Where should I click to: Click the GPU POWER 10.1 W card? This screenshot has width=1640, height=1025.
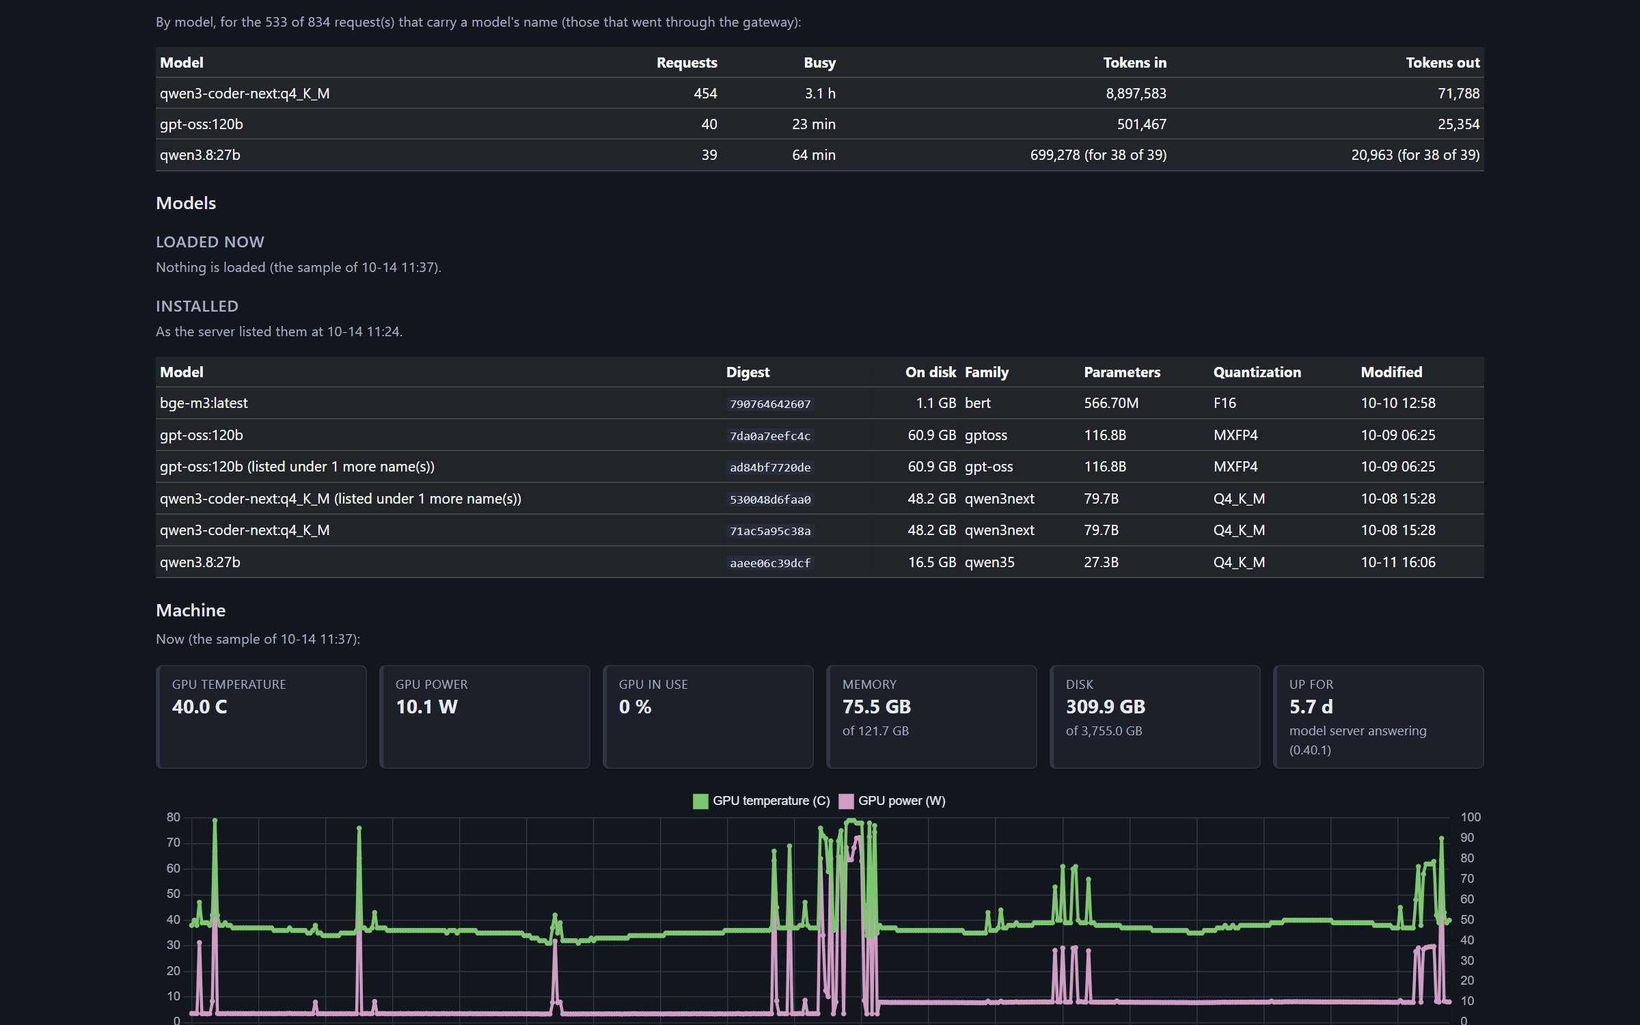[x=484, y=717]
